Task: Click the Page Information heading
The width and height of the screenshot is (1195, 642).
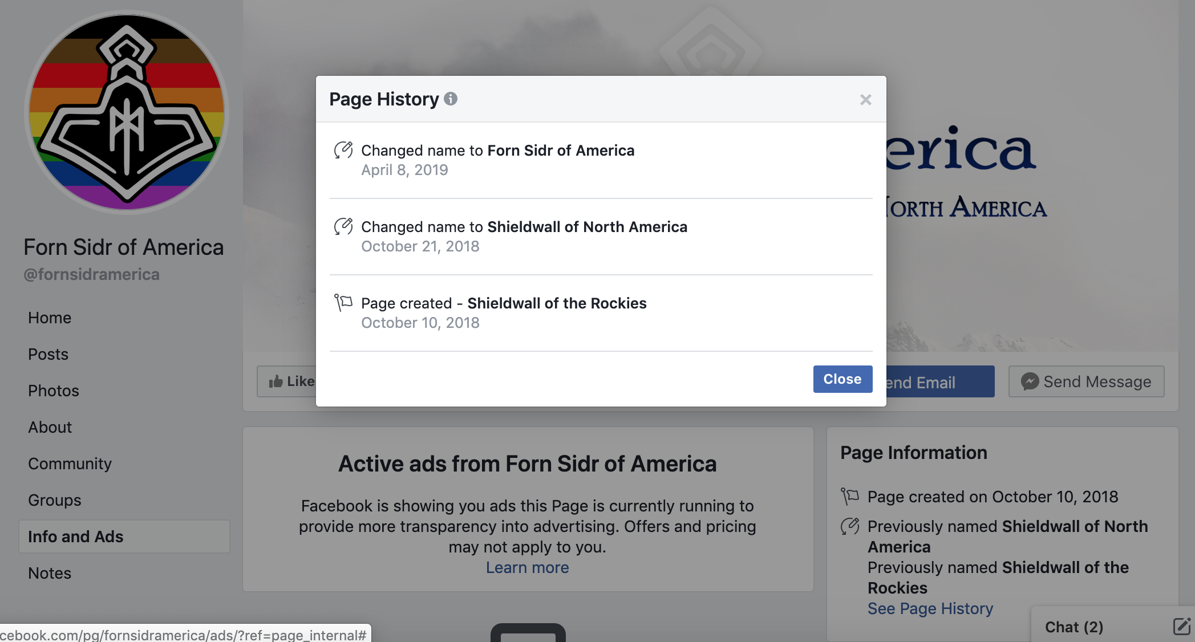Action: pos(914,453)
